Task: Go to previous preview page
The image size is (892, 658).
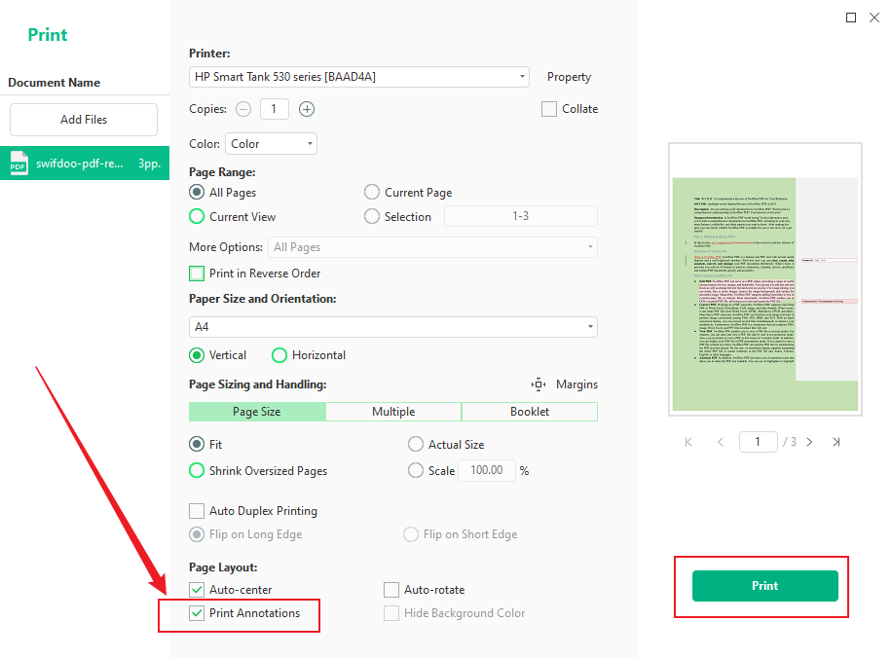Action: (720, 441)
